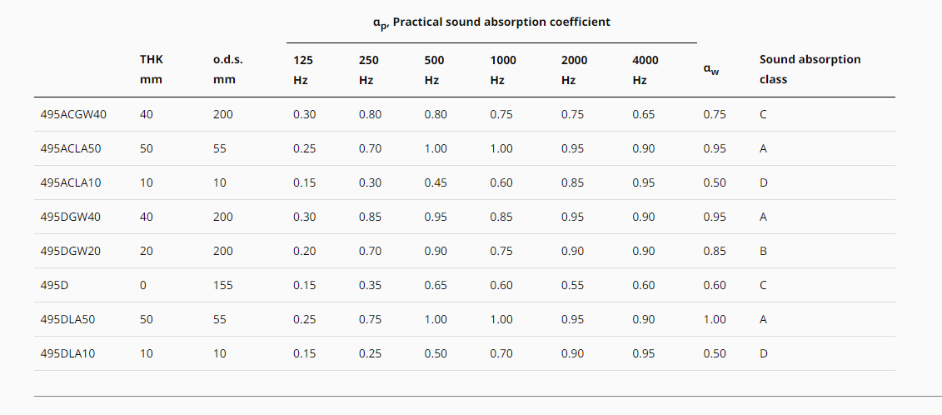Image resolution: width=942 pixels, height=415 pixels.
Task: Select the 495ACLA50 row label
Action: click(70, 148)
